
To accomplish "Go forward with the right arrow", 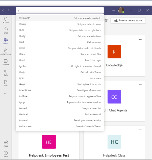I will tap(9, 10).
